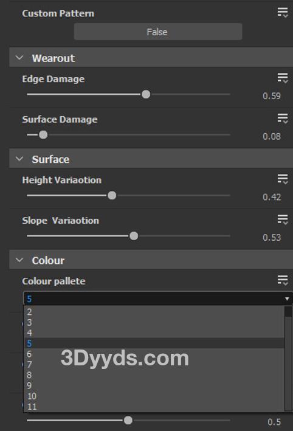The image size is (293, 431).
Task: Click the Colour pallete dropdown arrow
Action: point(287,299)
